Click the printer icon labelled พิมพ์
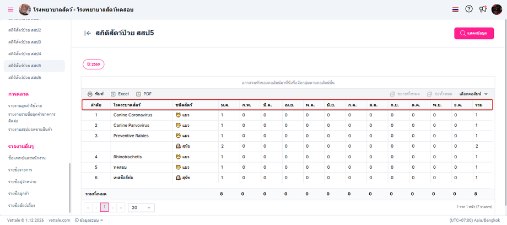 click(95, 94)
